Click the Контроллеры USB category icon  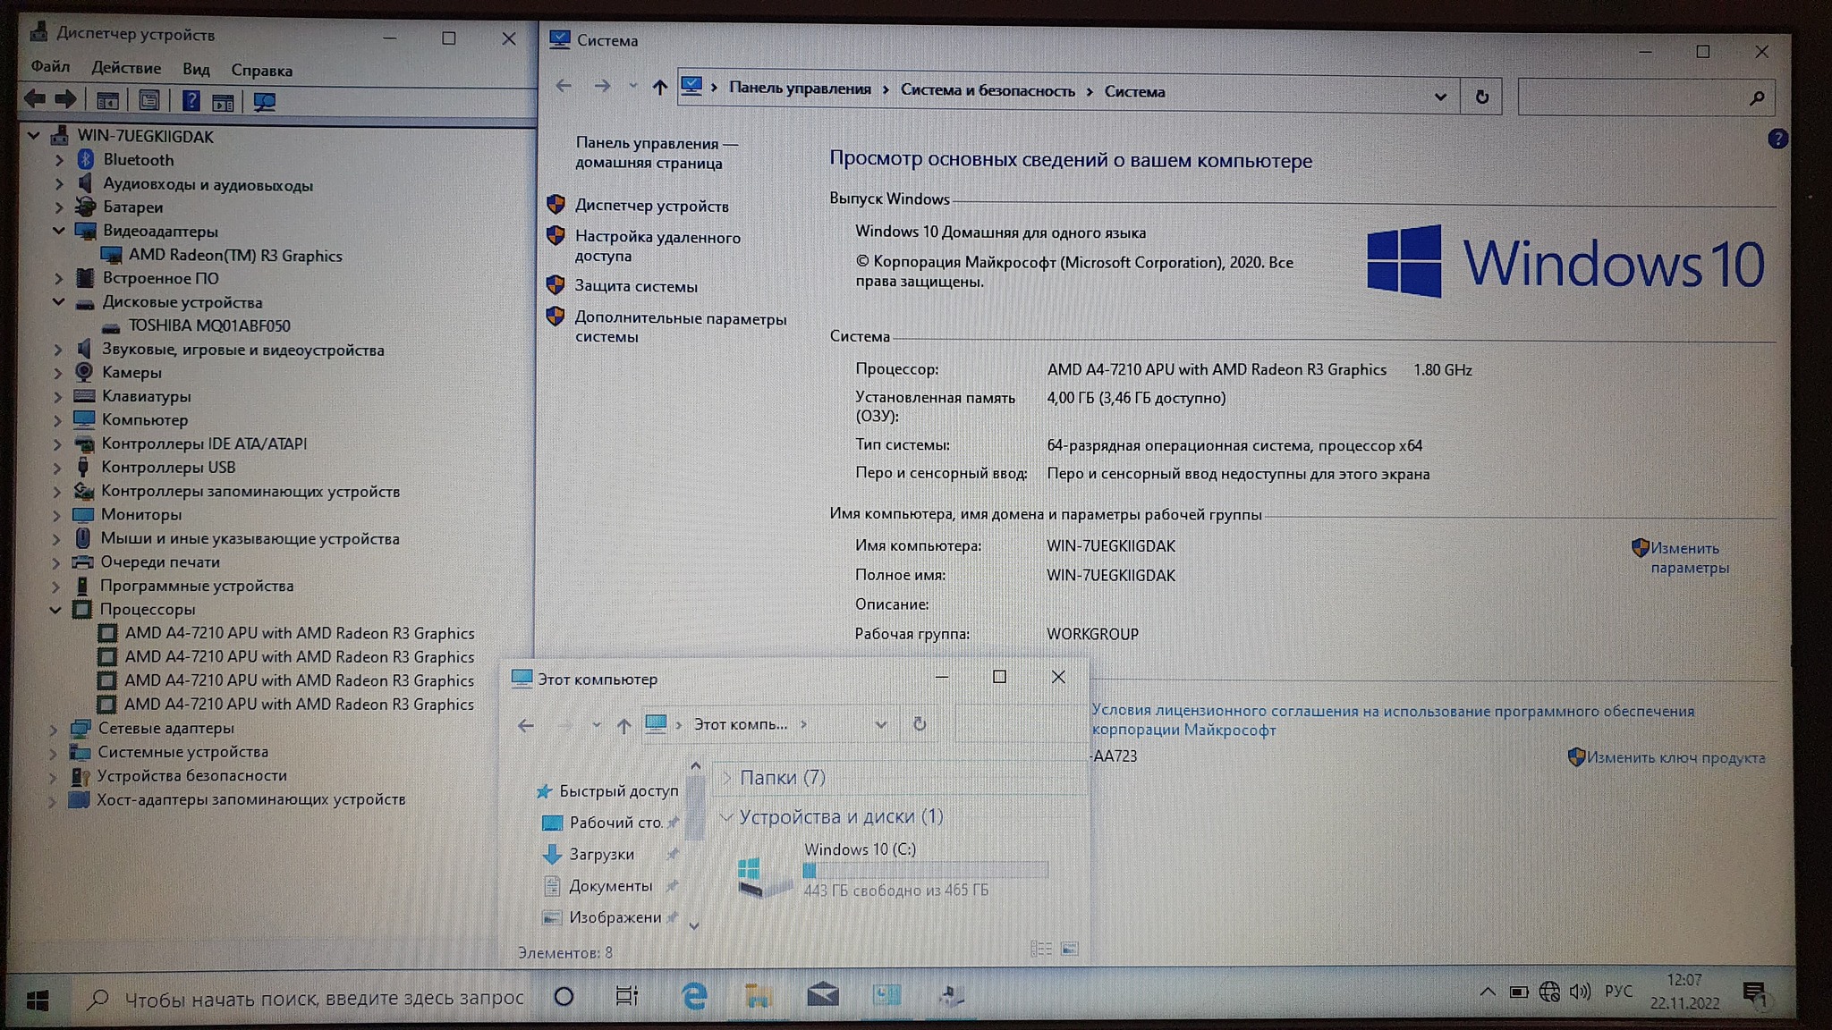pyautogui.click(x=83, y=467)
